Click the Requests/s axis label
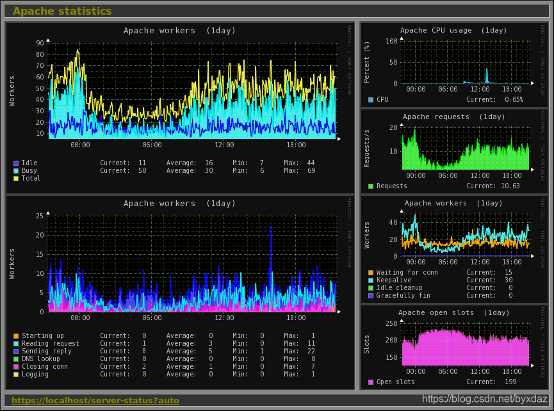 click(x=366, y=149)
